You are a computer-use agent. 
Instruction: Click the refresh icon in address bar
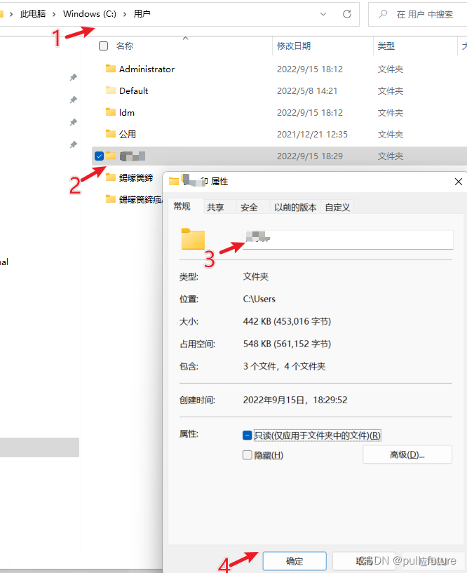coord(347,14)
